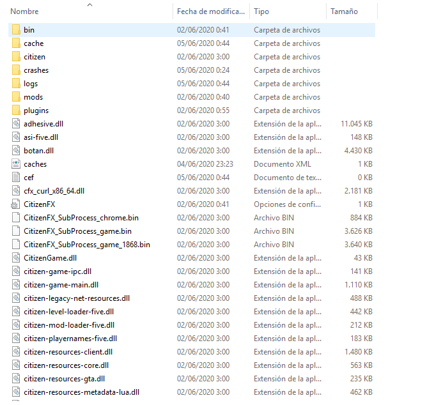
Task: Click the type Opciones de confi...
Action: tap(287, 204)
